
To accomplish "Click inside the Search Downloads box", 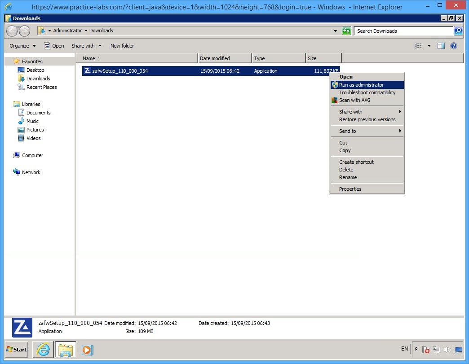I will [x=400, y=31].
